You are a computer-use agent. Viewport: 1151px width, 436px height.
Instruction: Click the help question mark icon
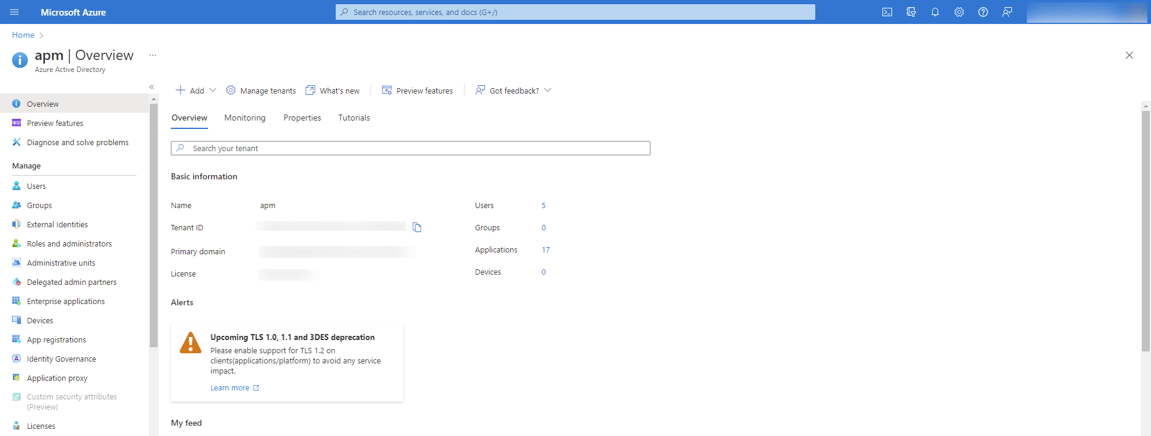point(983,12)
